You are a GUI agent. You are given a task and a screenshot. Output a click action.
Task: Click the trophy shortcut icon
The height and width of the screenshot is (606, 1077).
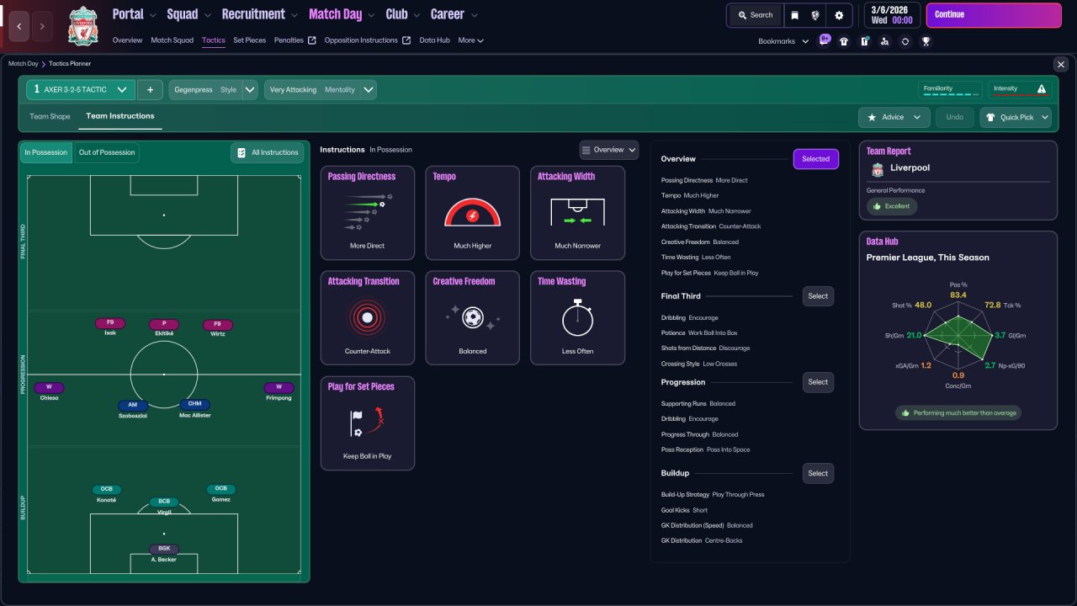[926, 41]
